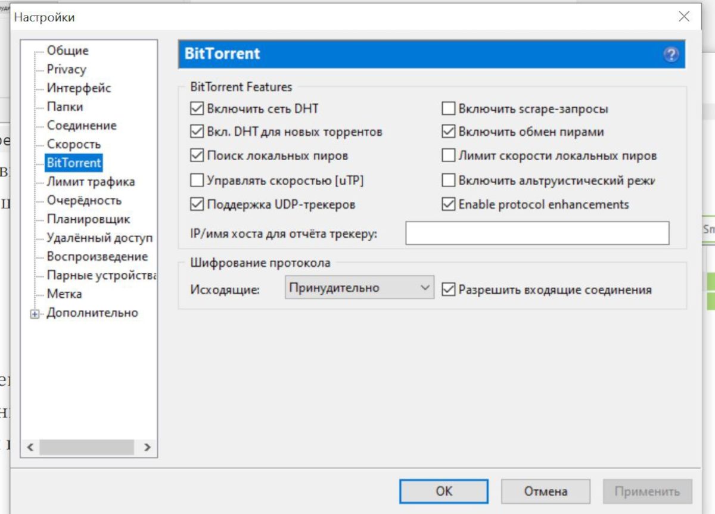Go to Скорость settings
Image resolution: width=715 pixels, height=514 pixels.
(74, 144)
